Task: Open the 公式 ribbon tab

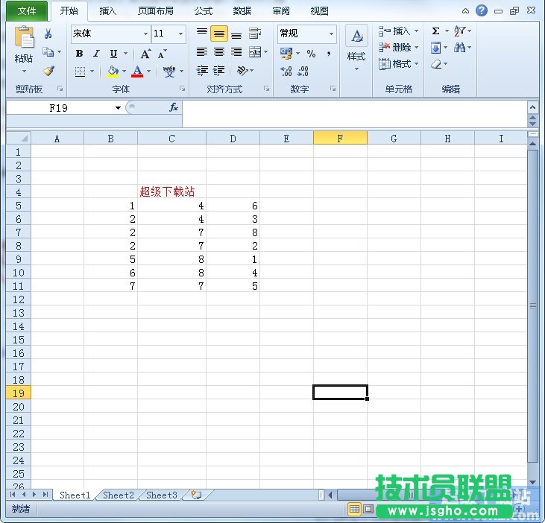Action: point(204,11)
